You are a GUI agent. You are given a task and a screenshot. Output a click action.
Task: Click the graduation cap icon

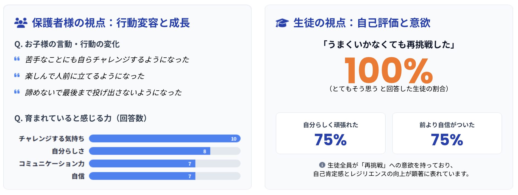282,23
